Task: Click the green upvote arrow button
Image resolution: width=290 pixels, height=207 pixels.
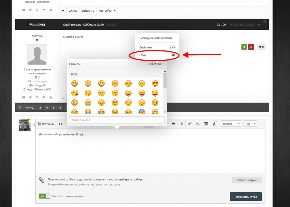Action: pyautogui.click(x=244, y=47)
